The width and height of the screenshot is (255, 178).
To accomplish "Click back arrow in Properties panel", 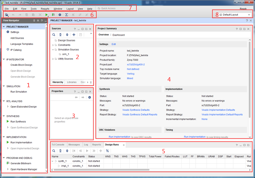I will pyautogui.click(x=76, y=97).
